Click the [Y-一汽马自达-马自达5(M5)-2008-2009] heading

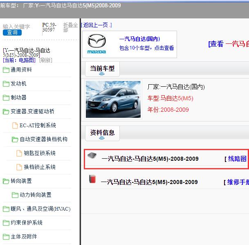pos(27,53)
